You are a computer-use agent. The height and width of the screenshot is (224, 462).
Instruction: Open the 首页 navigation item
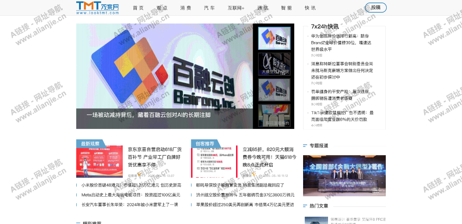[138, 8]
